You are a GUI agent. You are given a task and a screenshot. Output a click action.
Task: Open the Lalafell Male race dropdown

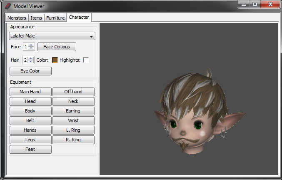point(52,36)
